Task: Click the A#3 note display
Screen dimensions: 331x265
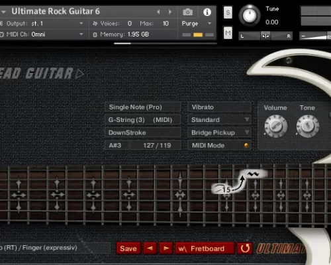Action: click(117, 145)
